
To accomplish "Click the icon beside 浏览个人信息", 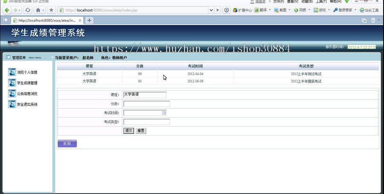I will tap(12, 72).
